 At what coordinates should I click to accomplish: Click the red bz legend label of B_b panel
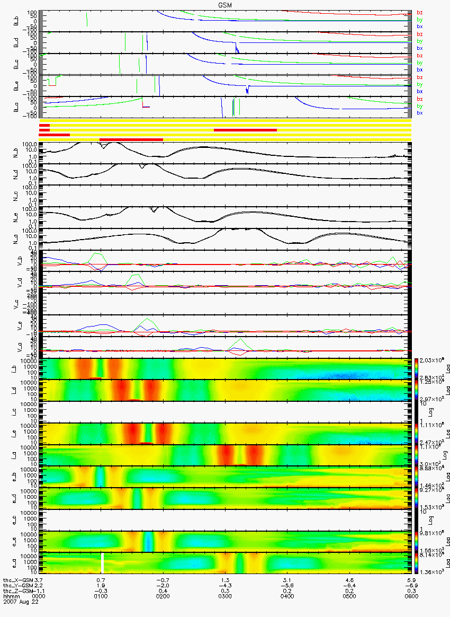click(420, 13)
